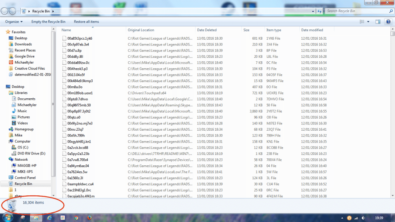Image resolution: width=395 pixels, height=222 pixels.
Task: Refresh the Recycle Bin view
Action: point(319,11)
